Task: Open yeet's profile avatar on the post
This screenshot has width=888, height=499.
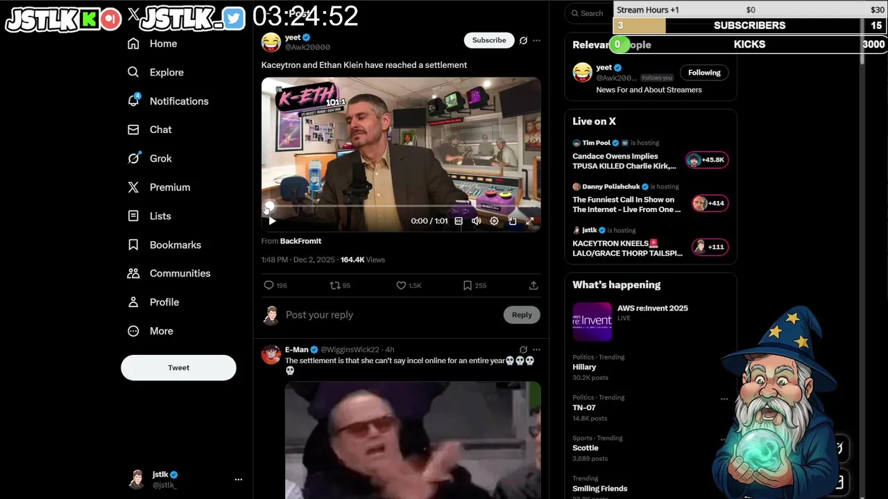Action: (x=271, y=42)
